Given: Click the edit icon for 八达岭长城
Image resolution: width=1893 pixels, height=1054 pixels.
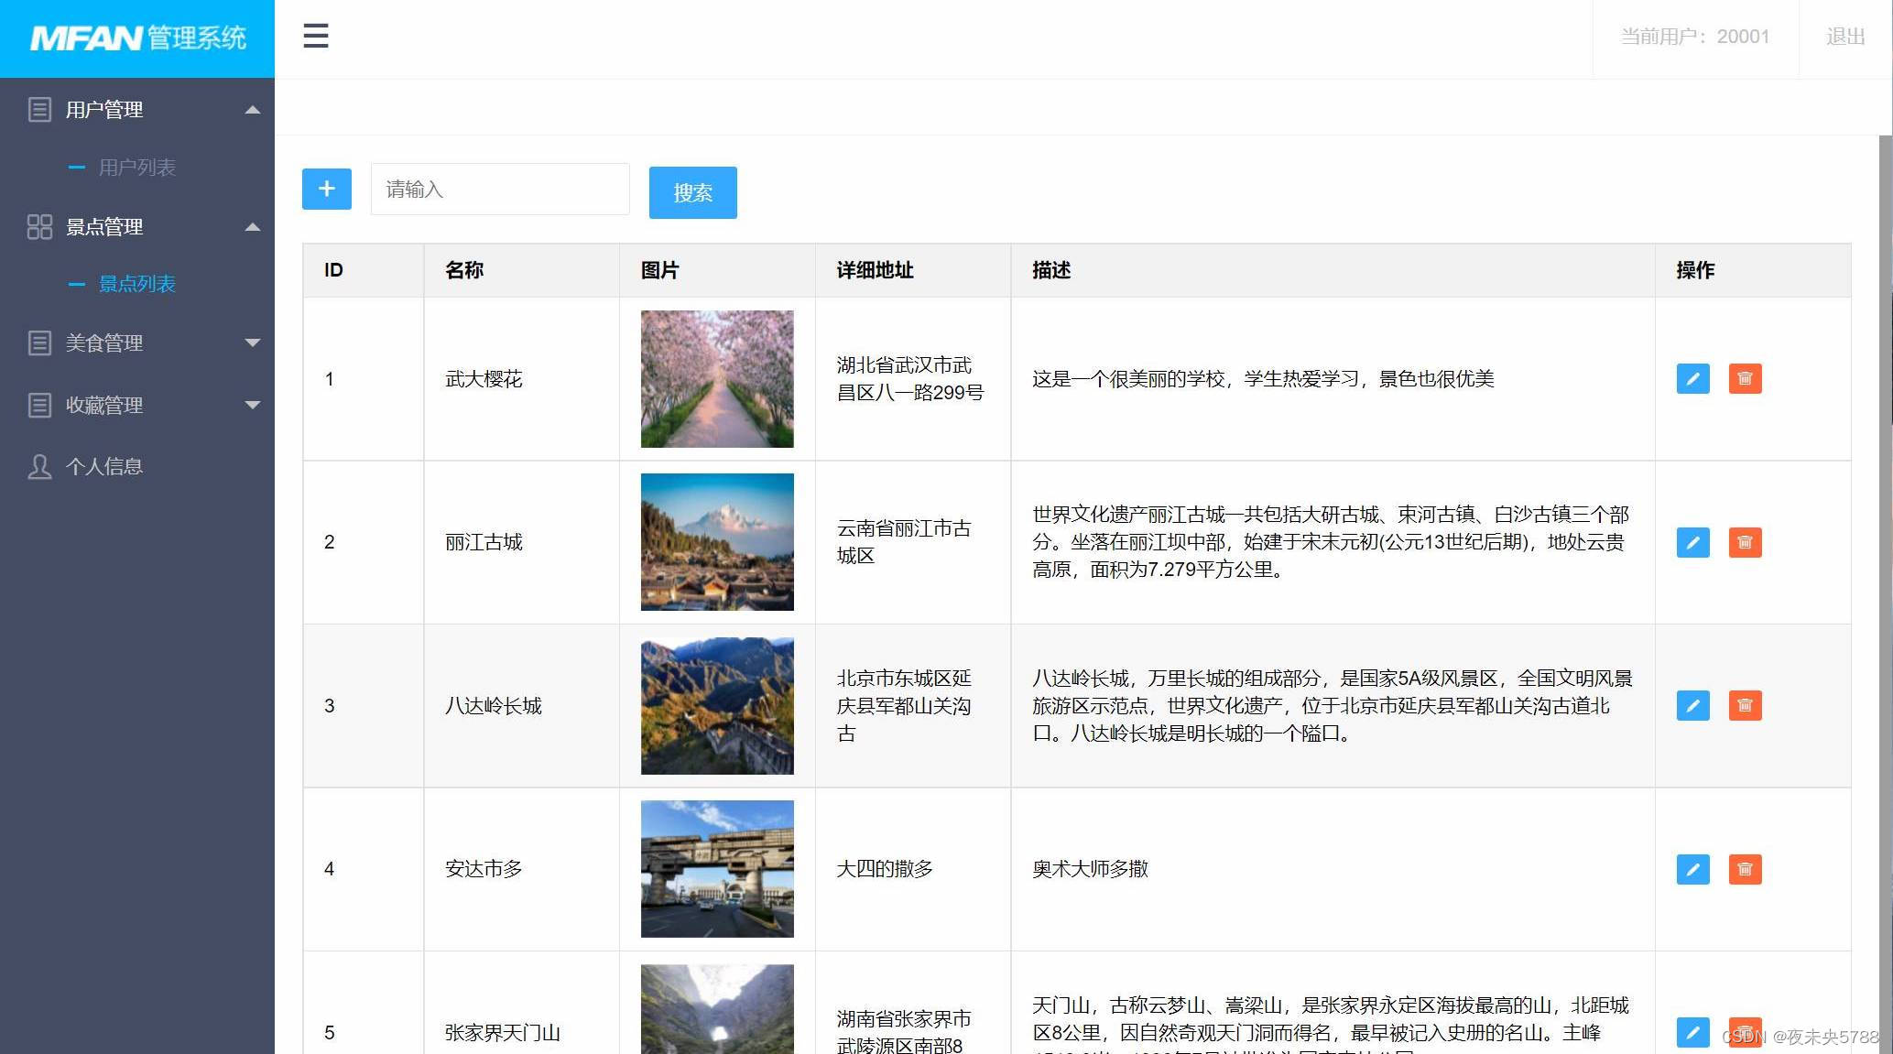Looking at the screenshot, I should tap(1692, 706).
